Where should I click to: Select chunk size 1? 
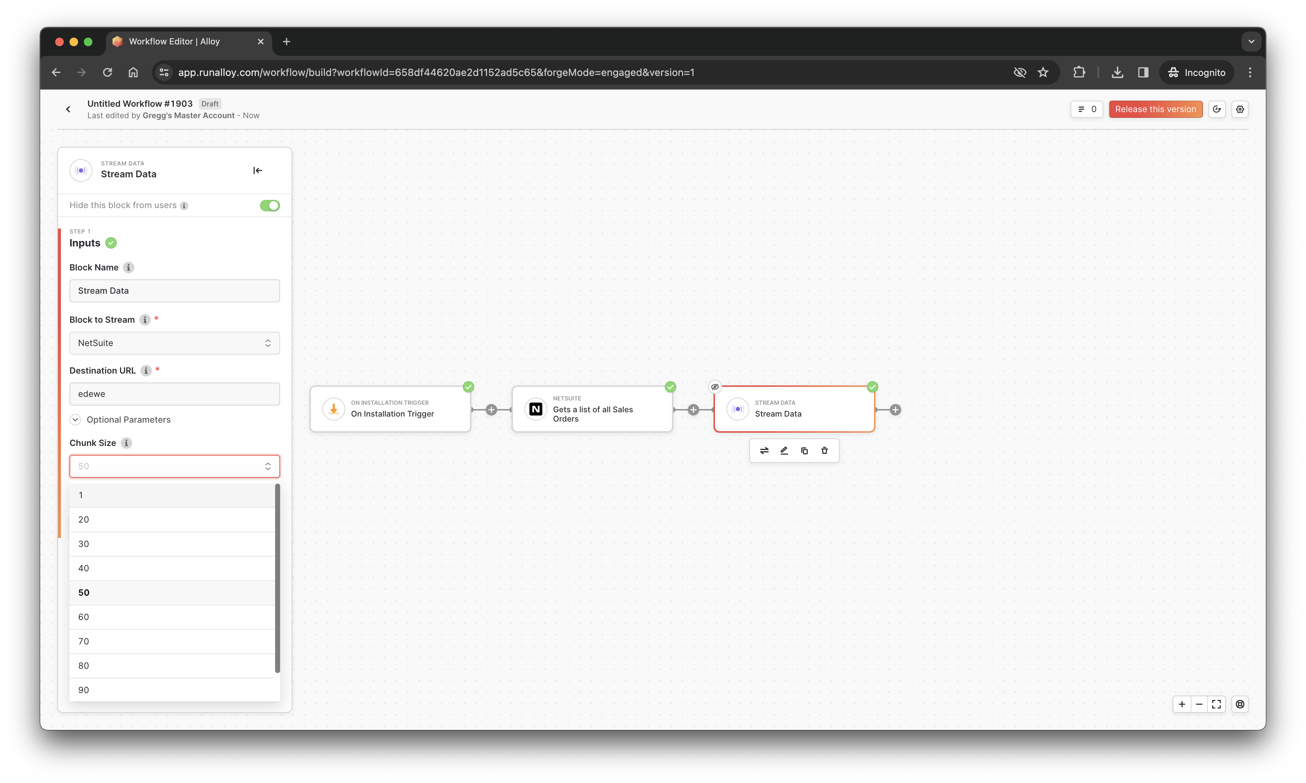pos(172,495)
